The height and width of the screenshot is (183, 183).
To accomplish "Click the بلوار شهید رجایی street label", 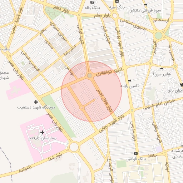I will [112, 123].
